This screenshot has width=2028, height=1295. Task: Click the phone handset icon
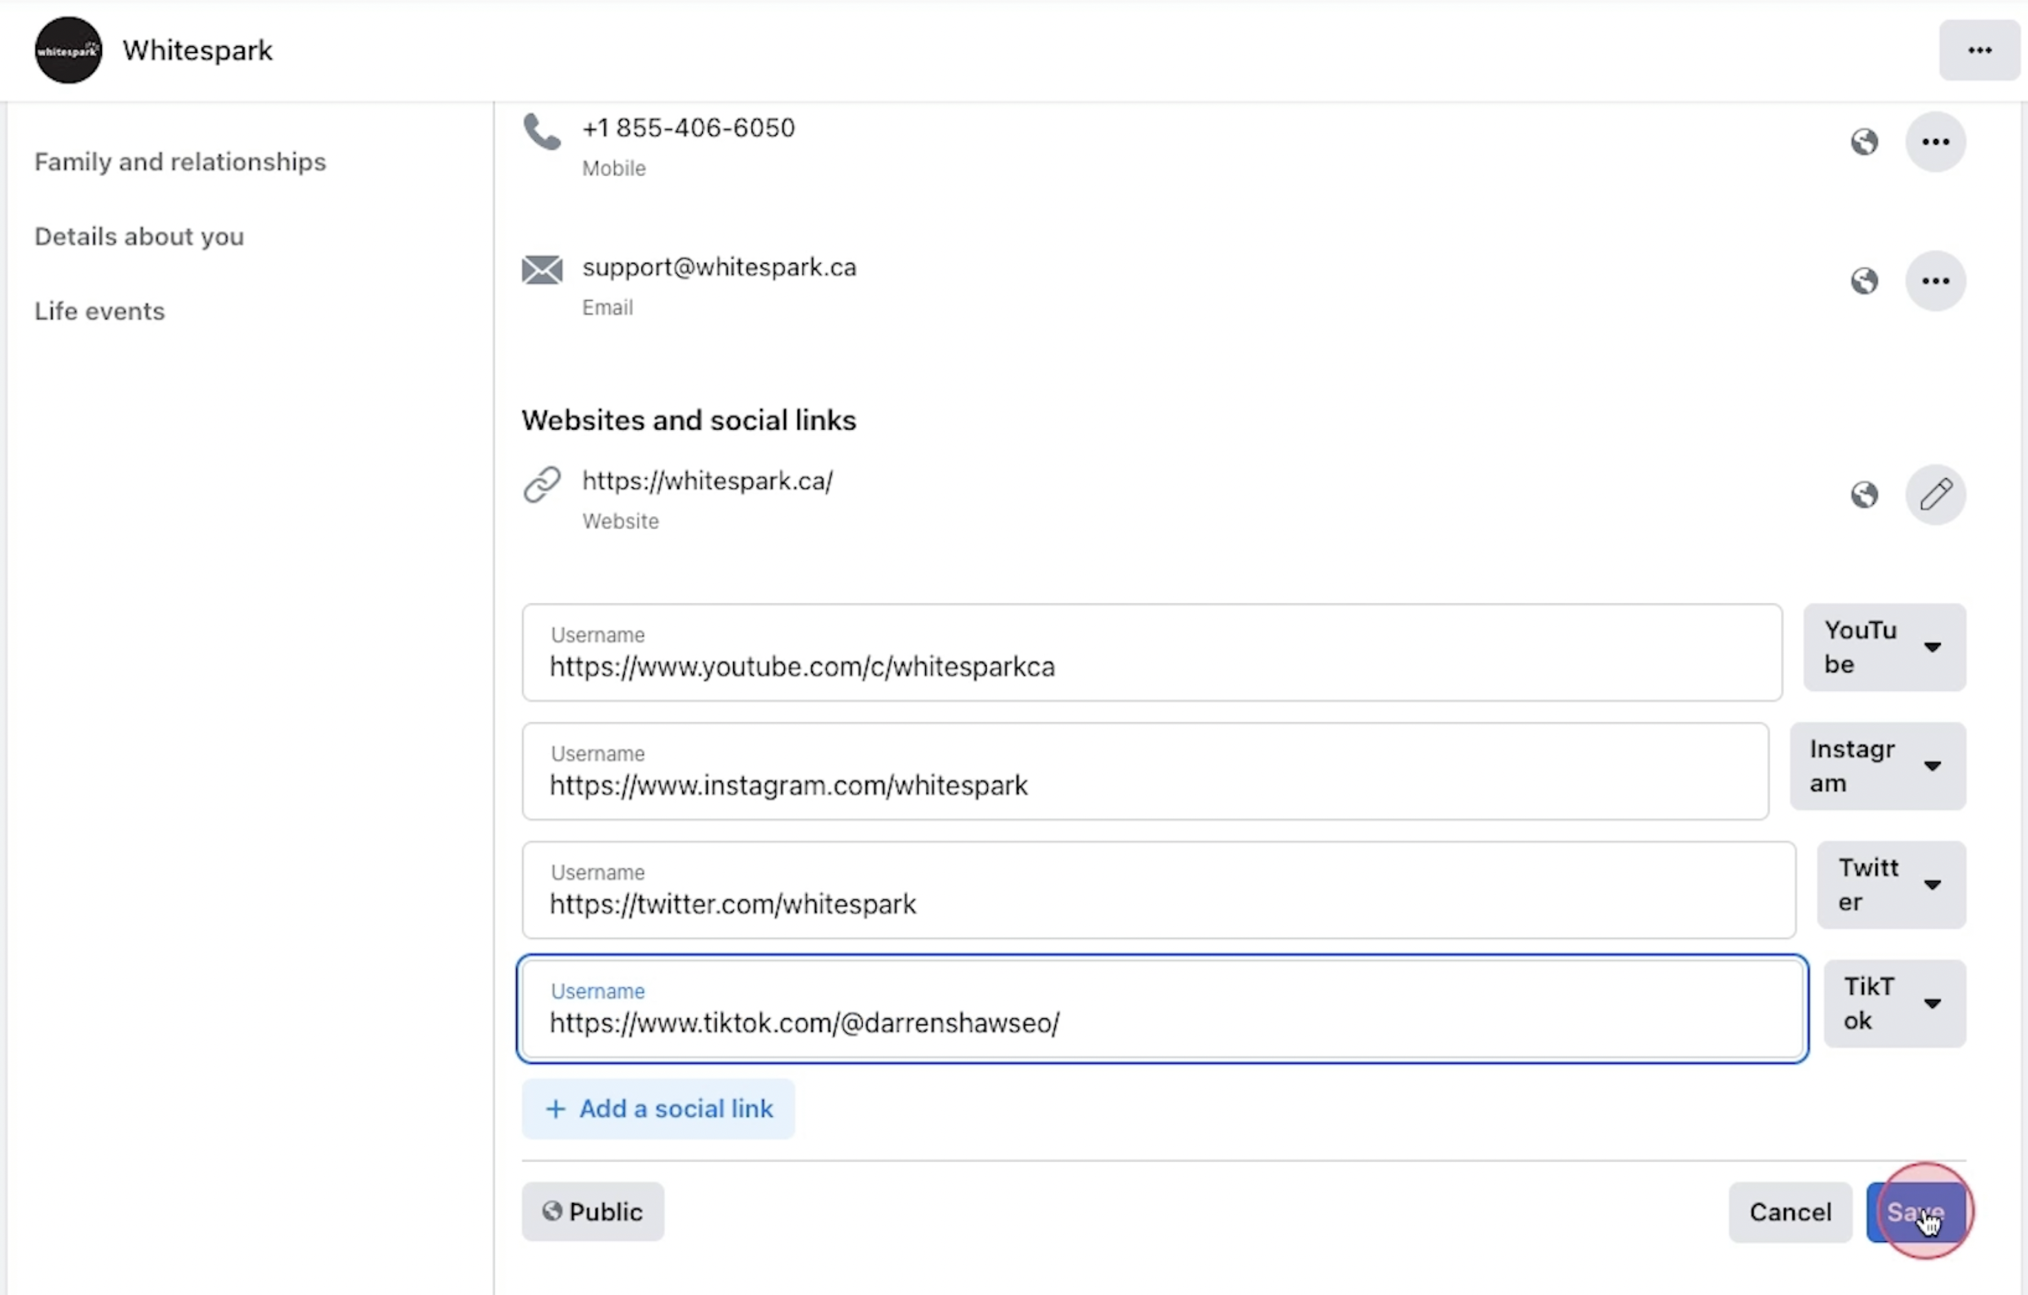[x=542, y=131]
